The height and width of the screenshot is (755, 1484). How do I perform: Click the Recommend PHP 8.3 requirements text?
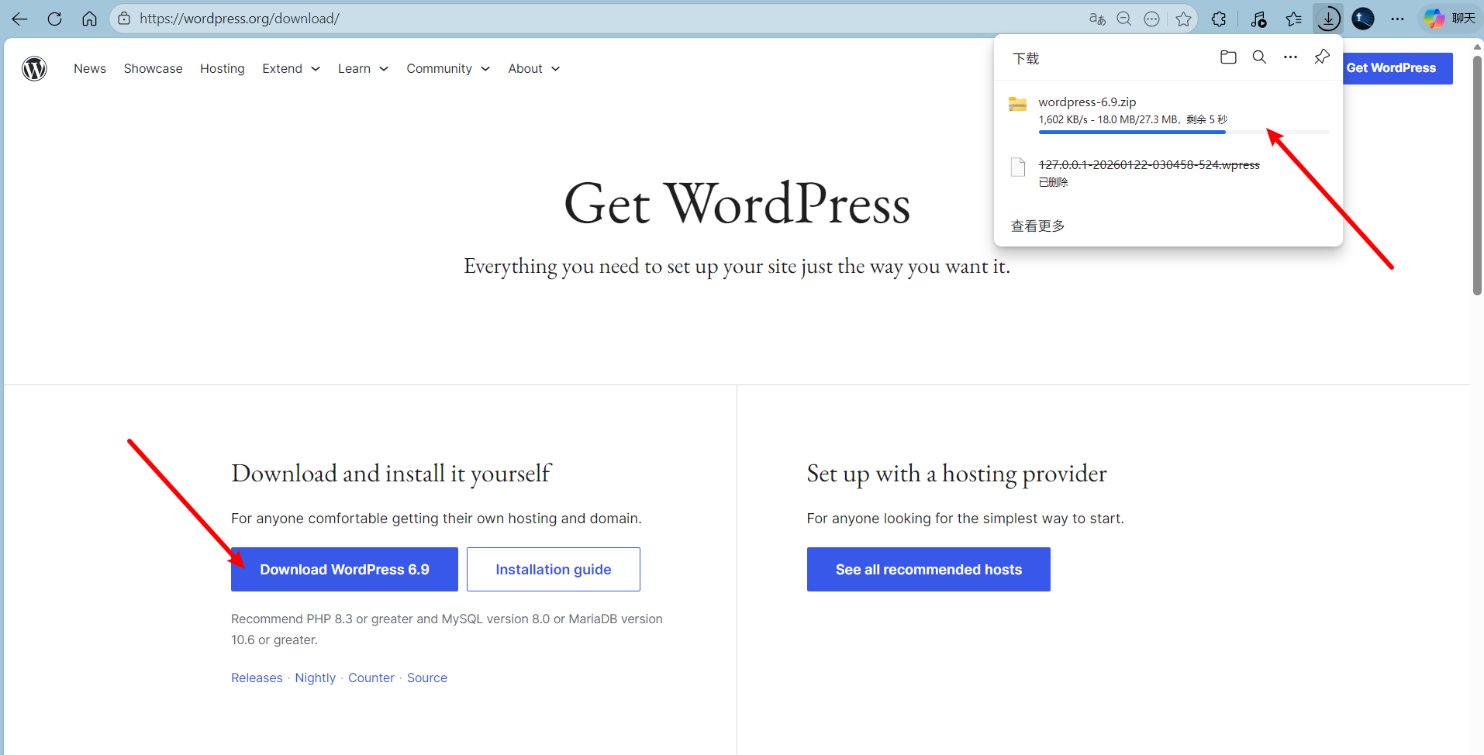pos(447,629)
